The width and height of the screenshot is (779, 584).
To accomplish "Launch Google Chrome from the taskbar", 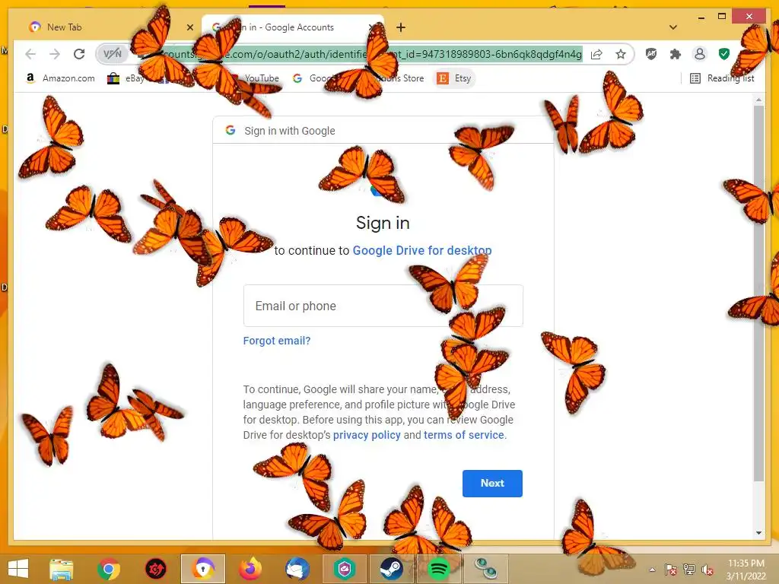I will 109,569.
